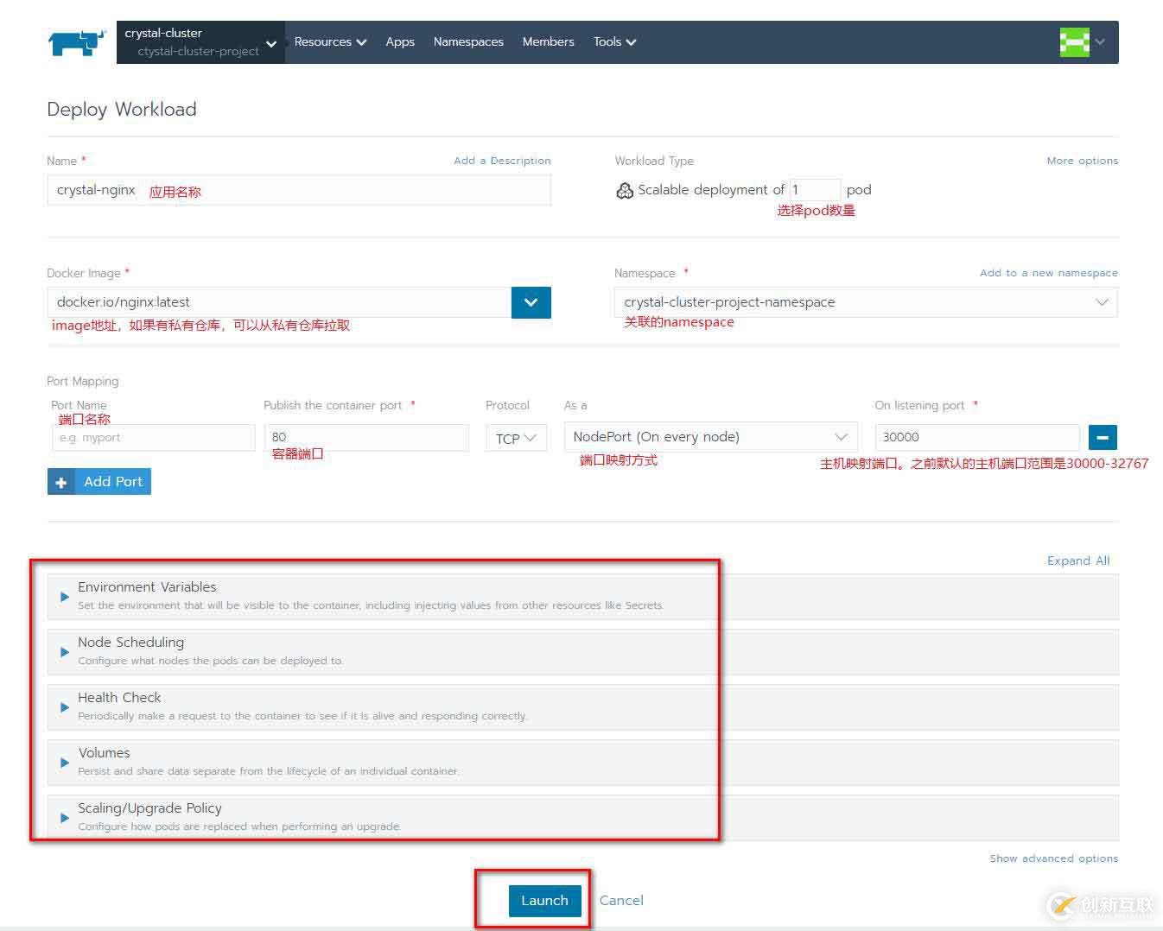Go to the Apps page
Screen dimensions: 1163x931
click(x=400, y=41)
